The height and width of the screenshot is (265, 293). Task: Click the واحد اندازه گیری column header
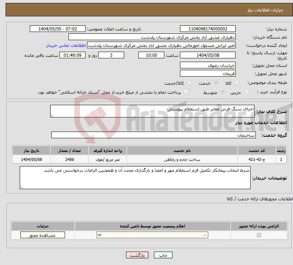[107, 151]
